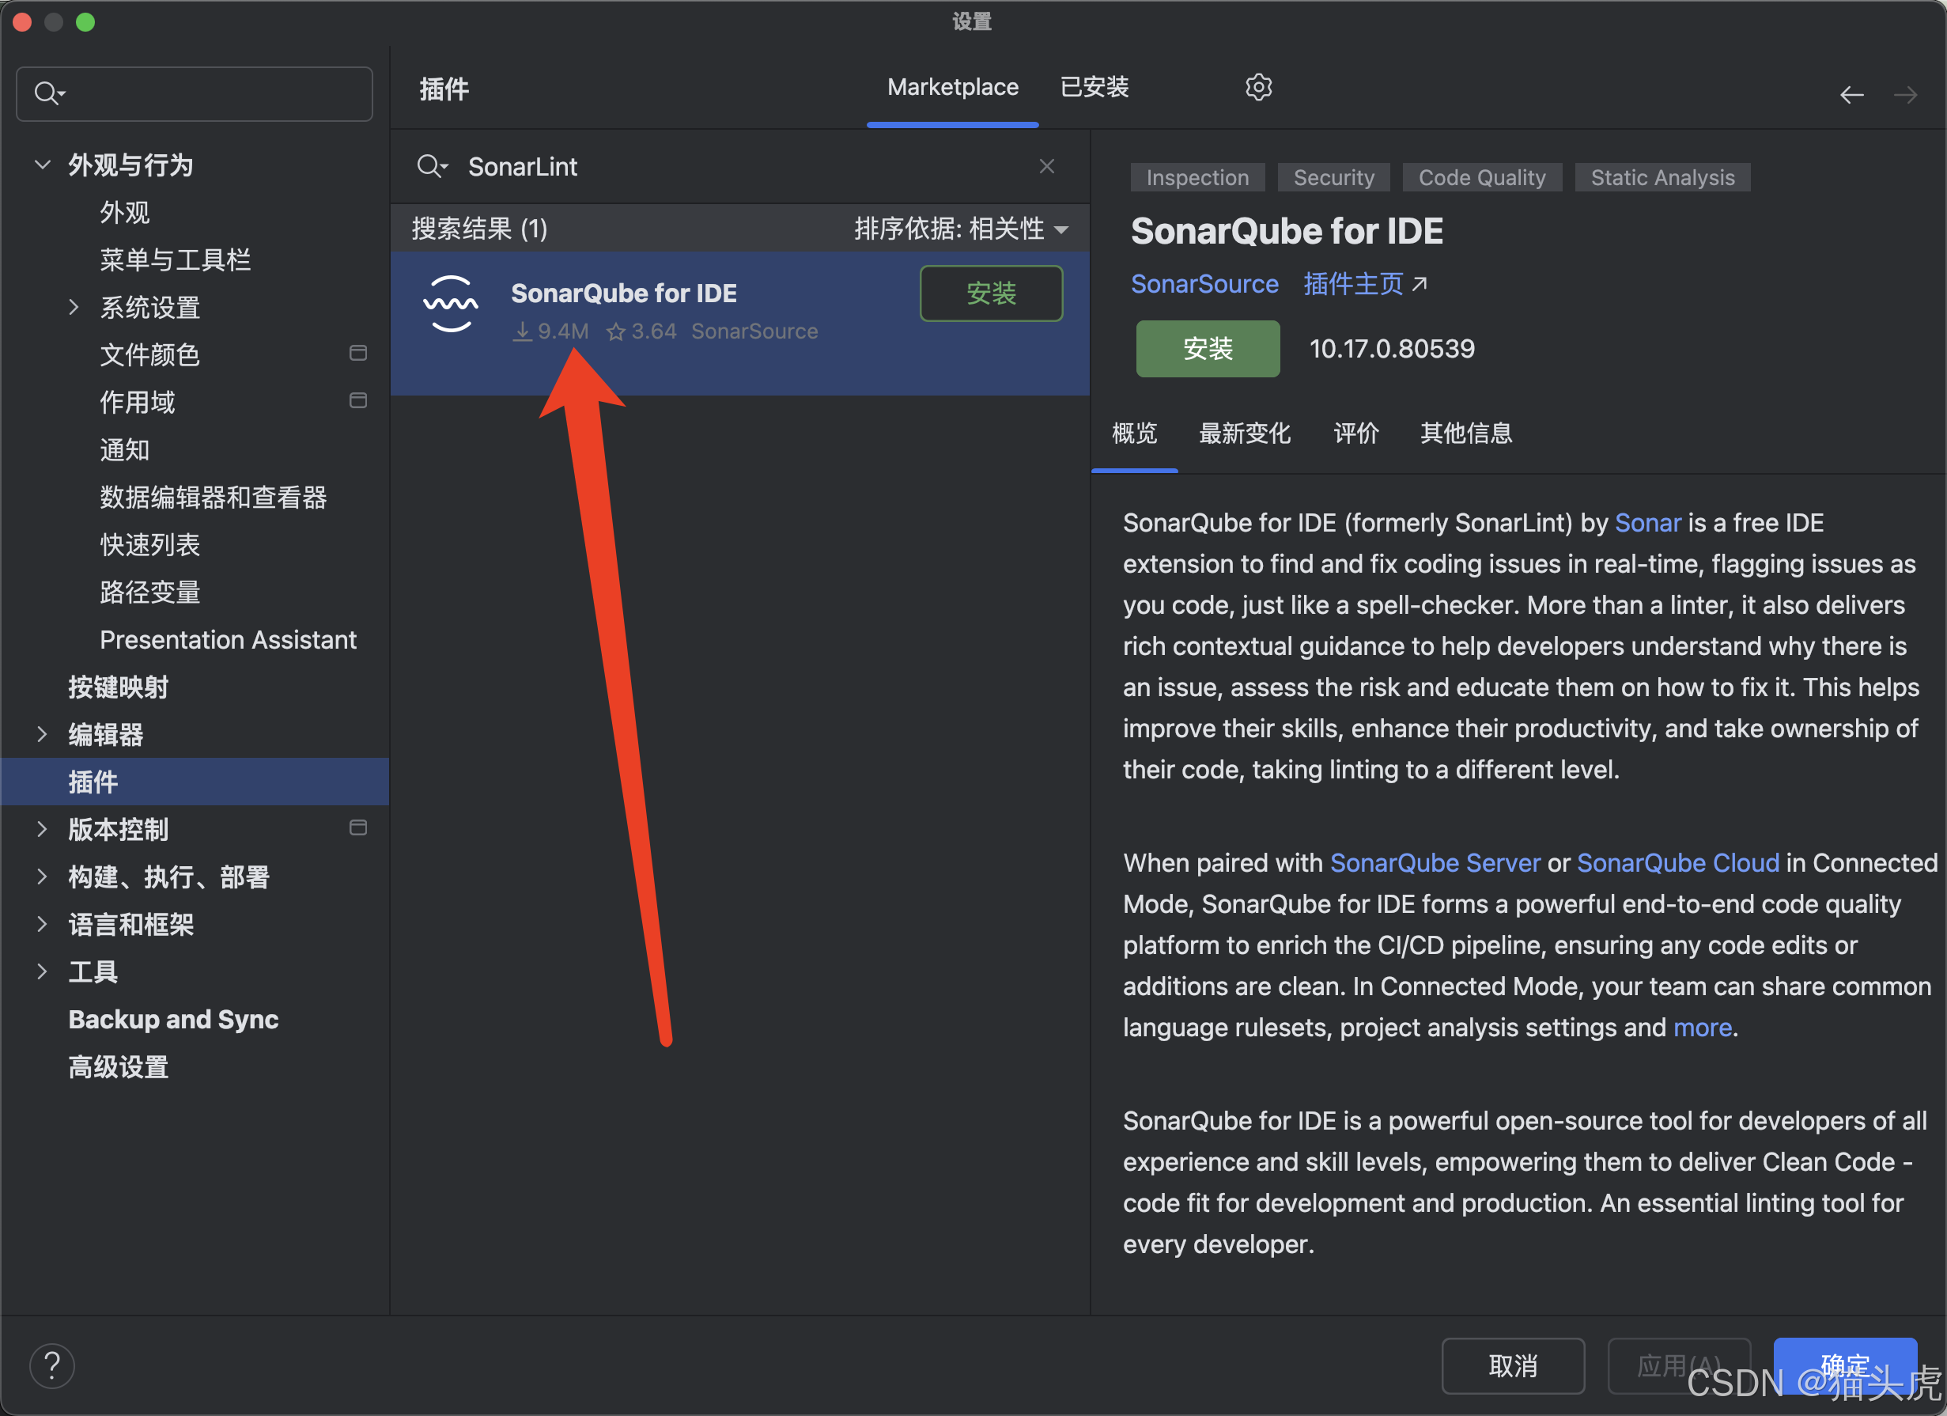Click the forward navigation arrow

pyautogui.click(x=1905, y=95)
